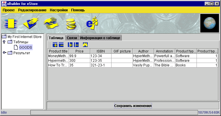Remove a column with the column-minus icon

[x=76, y=45]
